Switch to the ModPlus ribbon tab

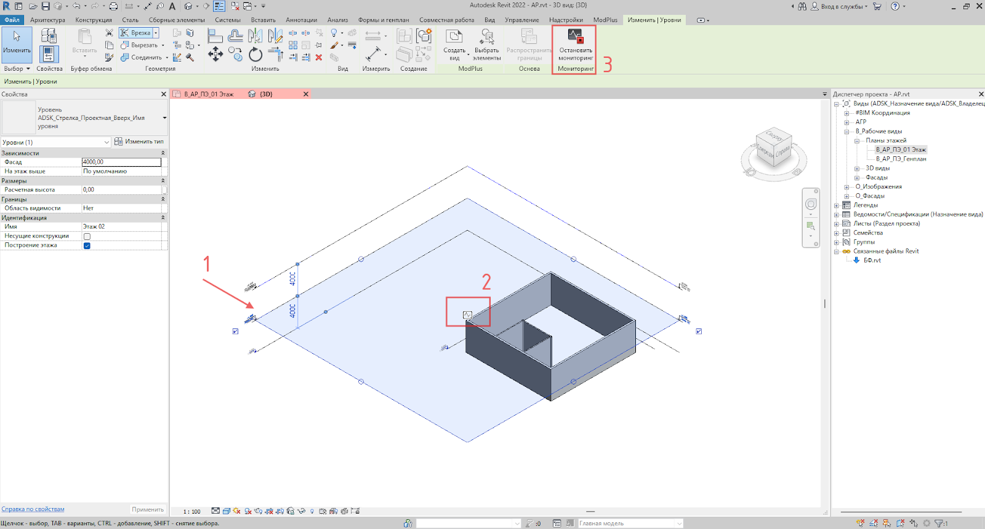point(605,20)
